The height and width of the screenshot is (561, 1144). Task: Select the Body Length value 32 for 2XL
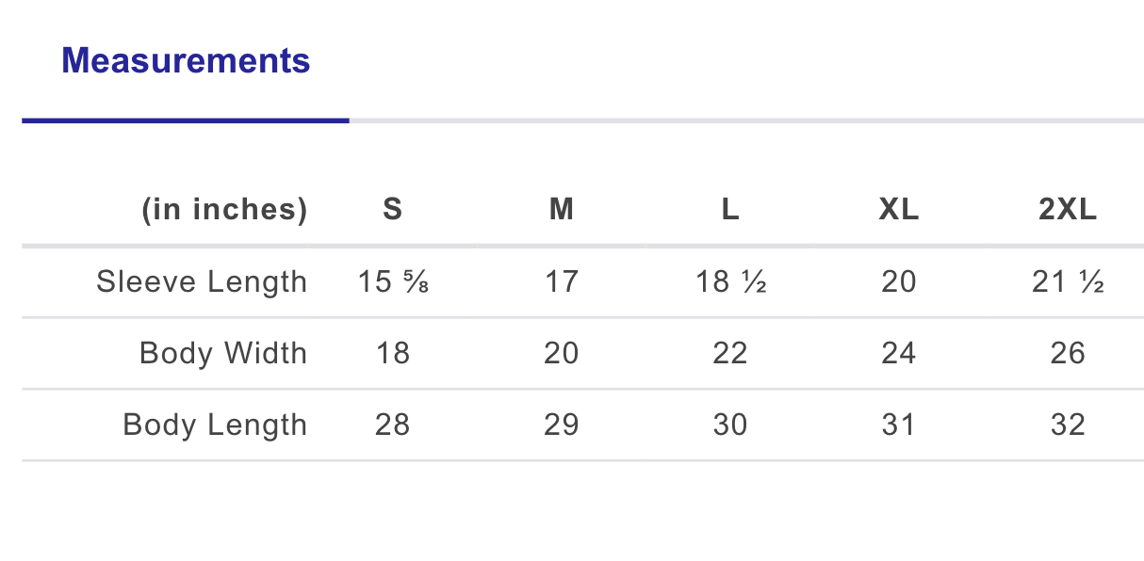point(1068,425)
